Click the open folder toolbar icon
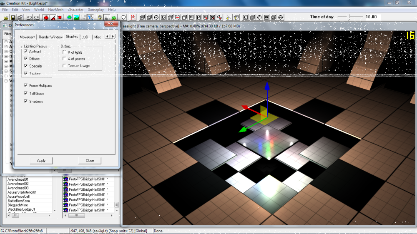This screenshot has height=234, width=417. coord(6,17)
